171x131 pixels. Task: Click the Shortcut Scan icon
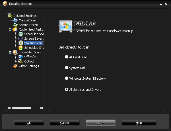(15, 25)
